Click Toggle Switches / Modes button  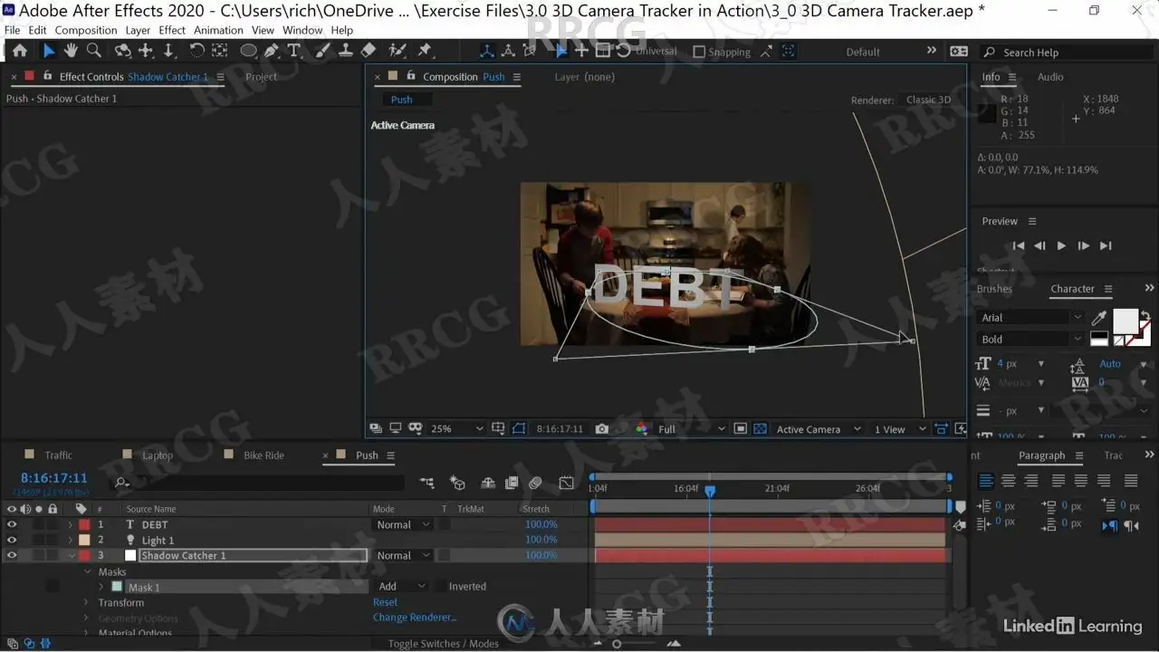(x=444, y=644)
